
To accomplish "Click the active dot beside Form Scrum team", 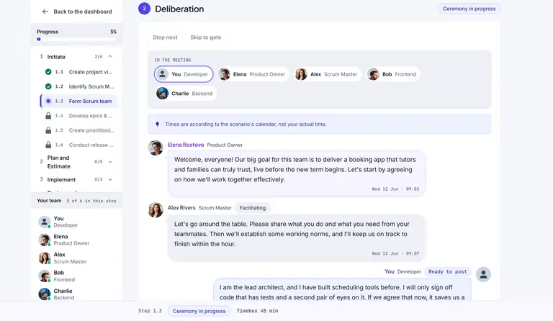I will click(48, 101).
